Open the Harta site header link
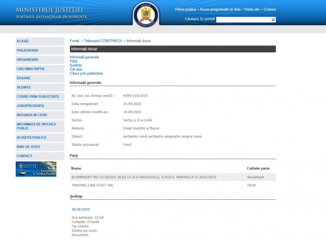The height and width of the screenshot is (241, 326). [252, 10]
